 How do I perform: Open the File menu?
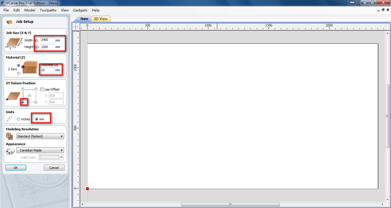6,10
